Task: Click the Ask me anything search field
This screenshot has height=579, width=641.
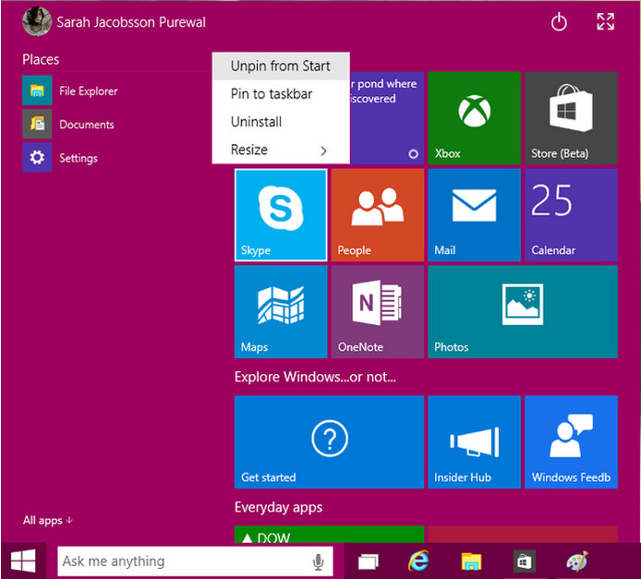Action: tap(196, 561)
